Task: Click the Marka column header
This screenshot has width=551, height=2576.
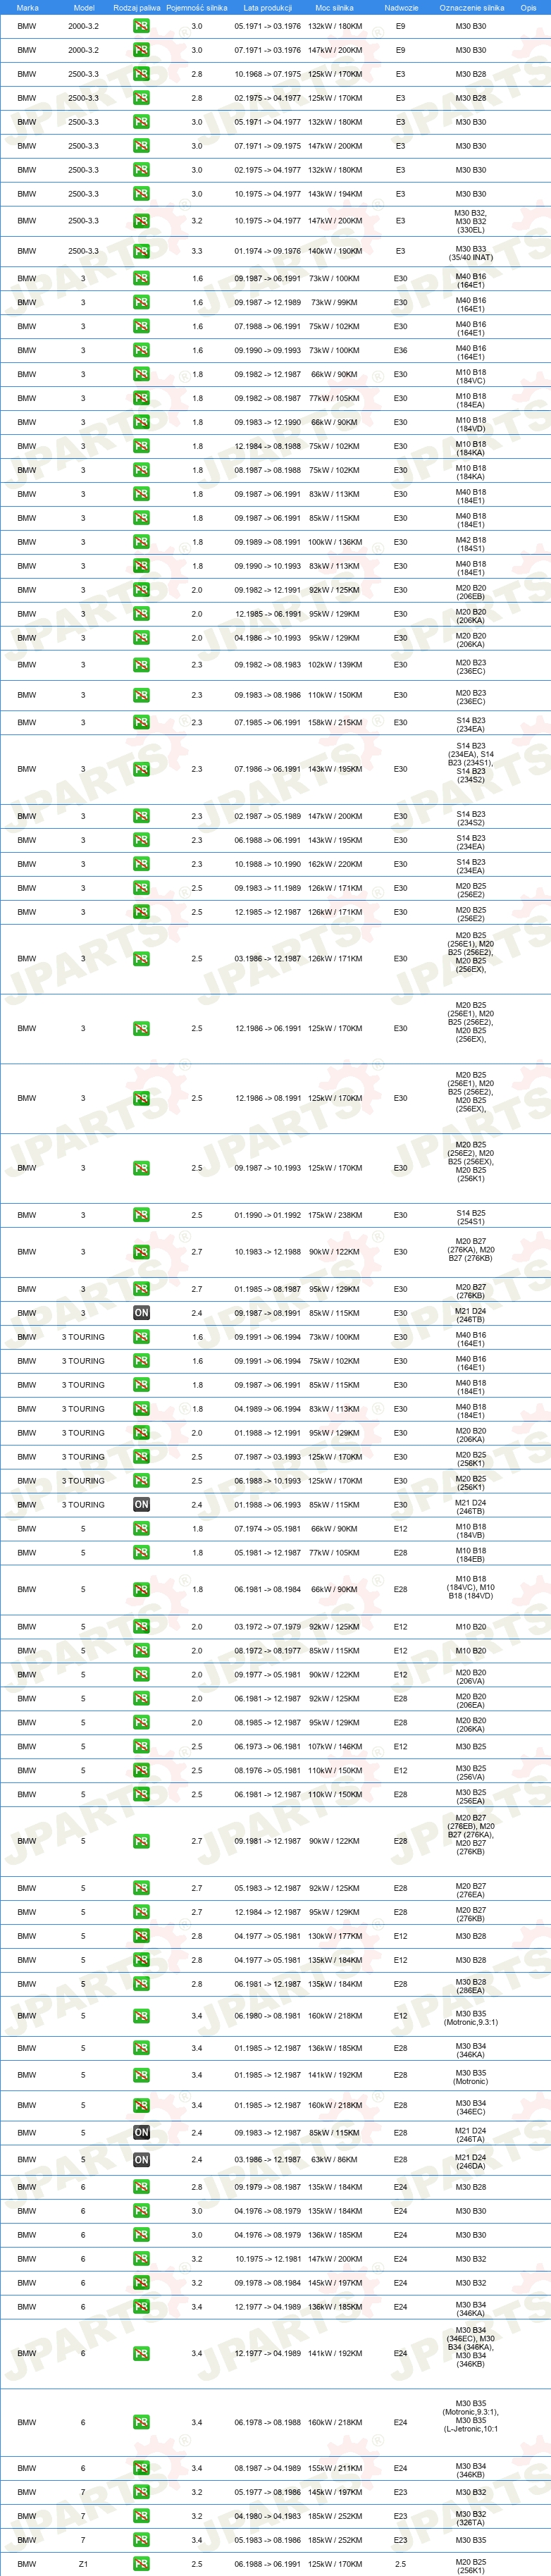Action: (27, 7)
